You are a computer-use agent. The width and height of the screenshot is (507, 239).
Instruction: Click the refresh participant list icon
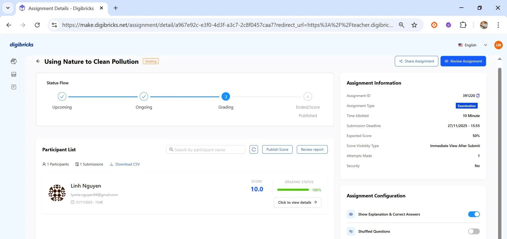[253, 149]
